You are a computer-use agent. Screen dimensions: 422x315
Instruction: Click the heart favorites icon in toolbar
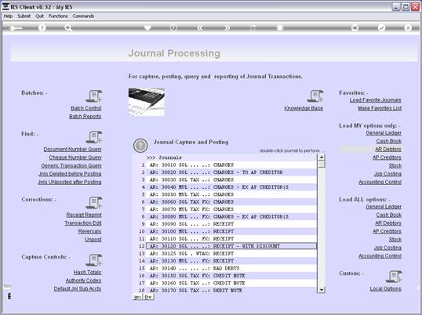tap(147, 27)
